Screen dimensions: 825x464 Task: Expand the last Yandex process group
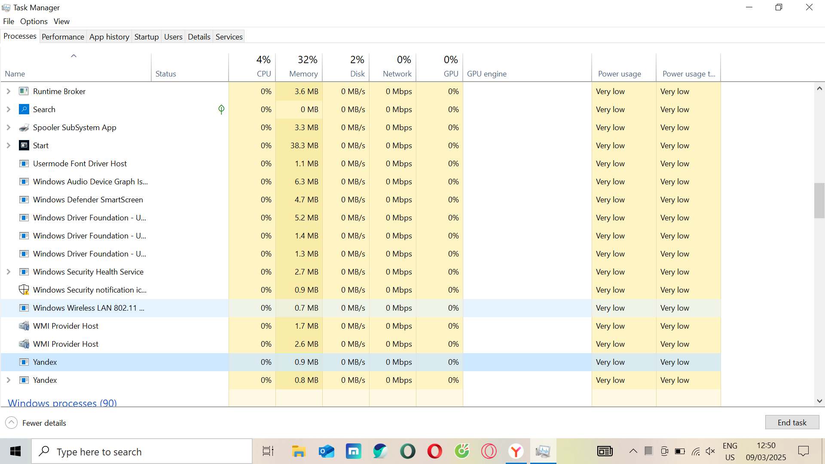pyautogui.click(x=9, y=380)
